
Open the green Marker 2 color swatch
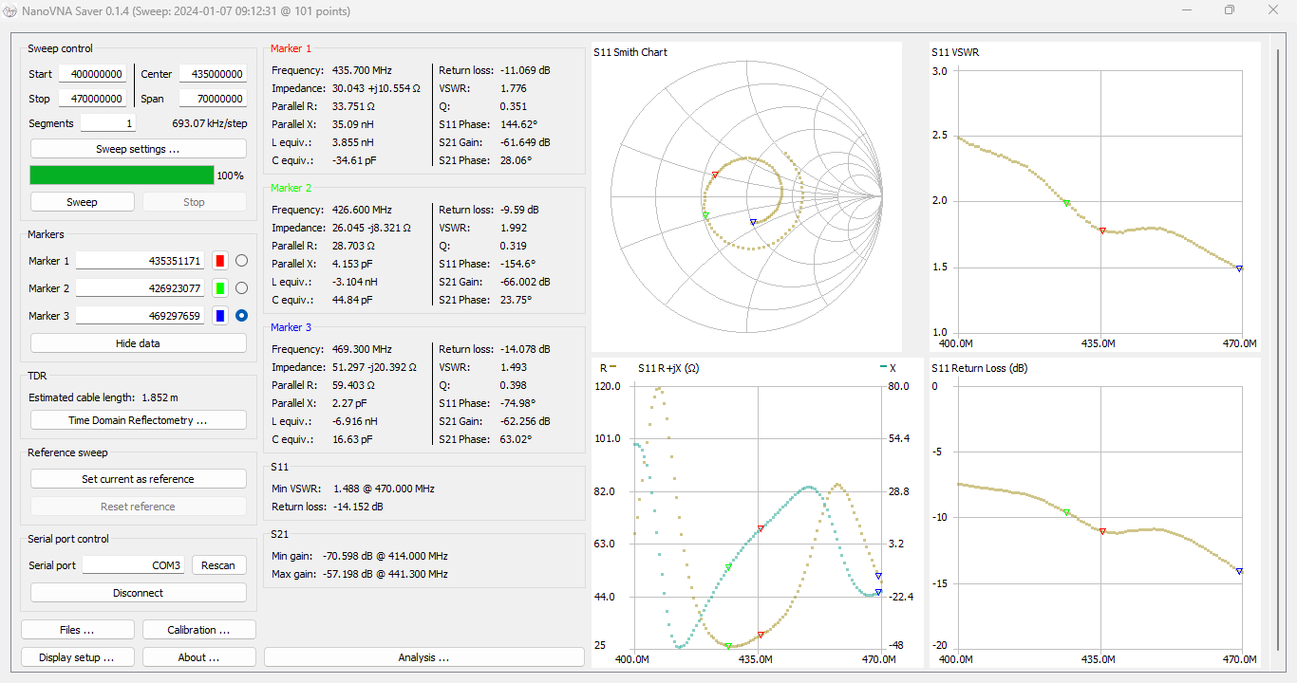click(219, 288)
